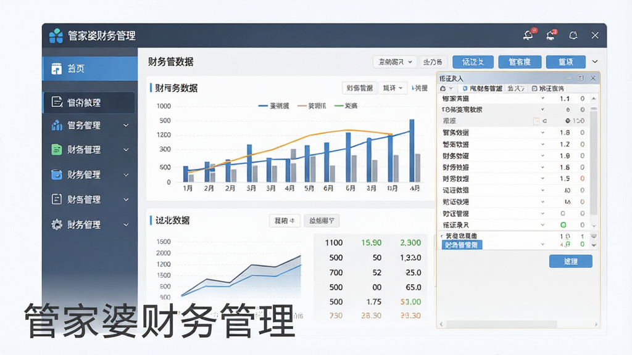Expand the green document item chevron

click(126, 150)
